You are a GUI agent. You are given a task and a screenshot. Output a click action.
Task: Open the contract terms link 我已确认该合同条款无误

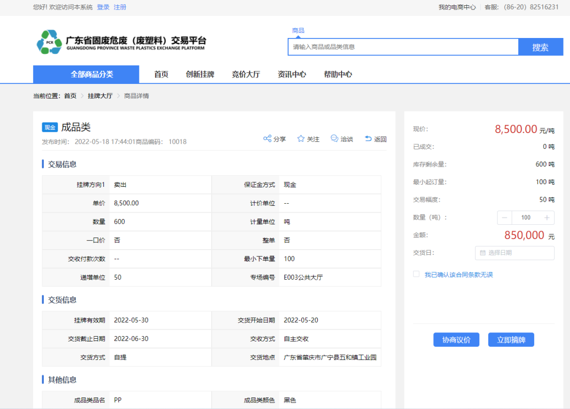pyautogui.click(x=459, y=274)
